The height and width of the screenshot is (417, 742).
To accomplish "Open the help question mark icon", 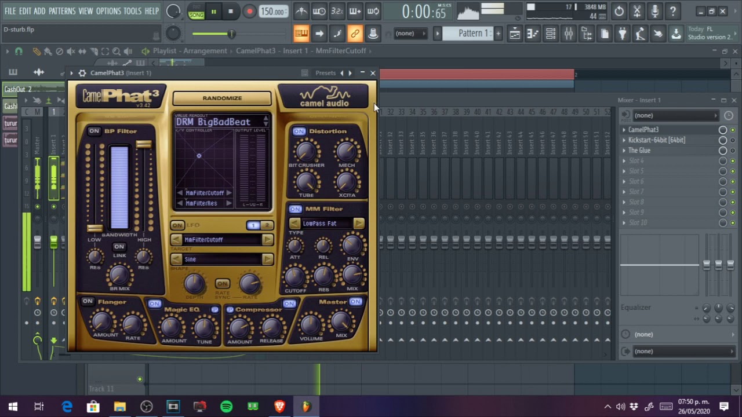I will 673,11.
